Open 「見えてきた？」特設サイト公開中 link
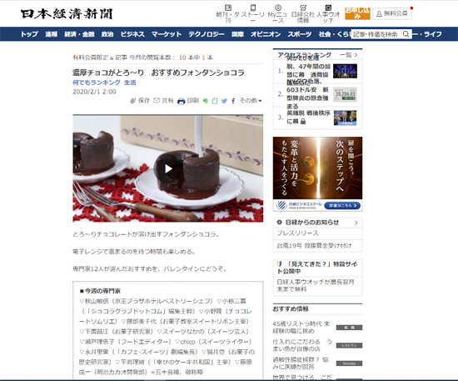Viewport: 458px width, 381px height. (x=317, y=268)
